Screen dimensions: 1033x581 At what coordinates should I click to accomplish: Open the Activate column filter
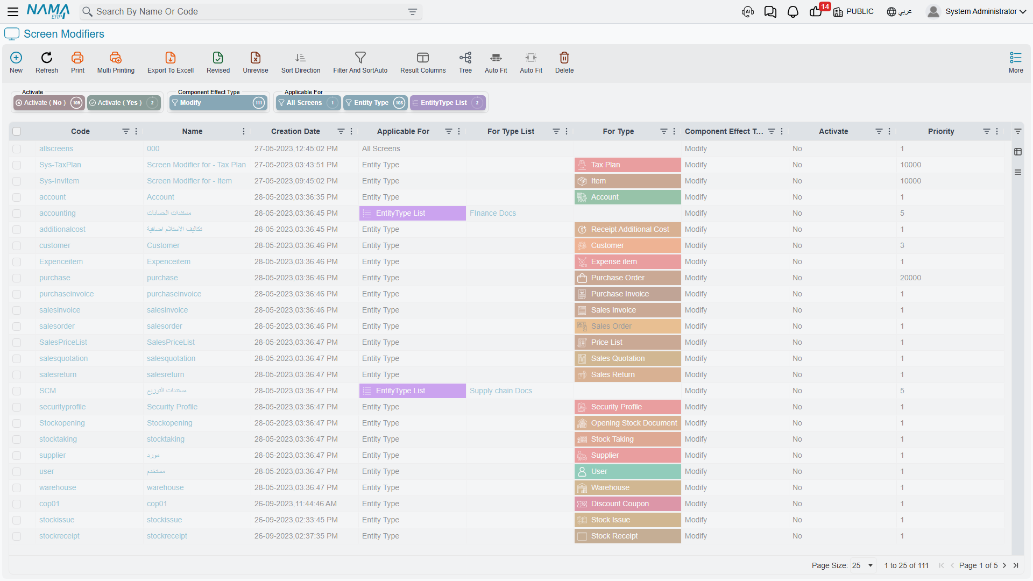coord(879,131)
